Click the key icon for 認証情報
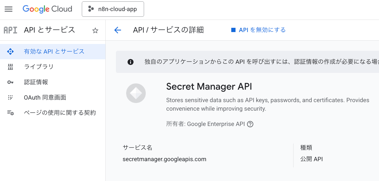Viewport: 379px width, 181px height. (11, 82)
